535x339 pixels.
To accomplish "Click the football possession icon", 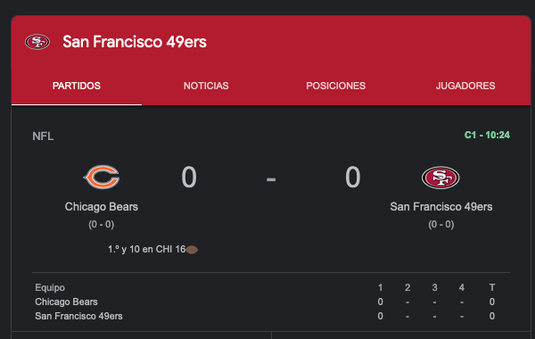I will tap(192, 250).
